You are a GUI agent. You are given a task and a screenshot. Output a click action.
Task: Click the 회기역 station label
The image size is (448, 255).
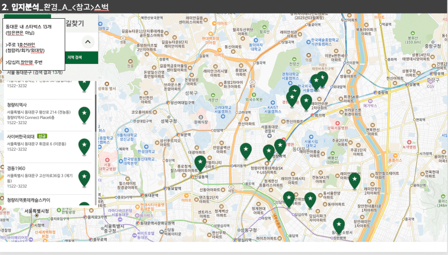(320, 115)
